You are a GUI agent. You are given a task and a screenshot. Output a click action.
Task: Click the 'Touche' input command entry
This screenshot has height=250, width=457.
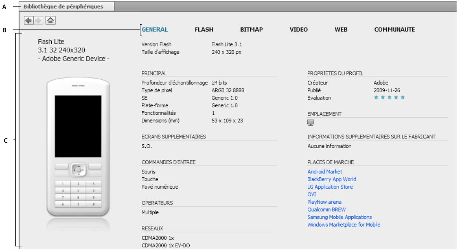click(x=150, y=179)
